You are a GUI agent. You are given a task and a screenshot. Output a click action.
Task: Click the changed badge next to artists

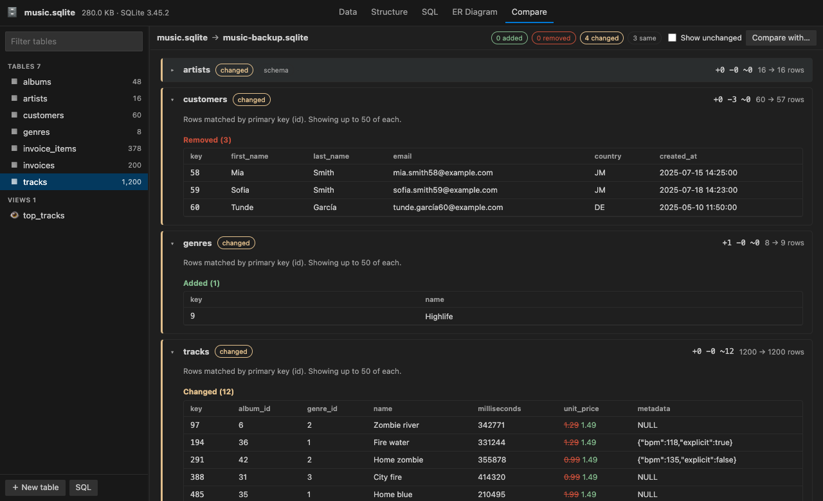coord(234,70)
